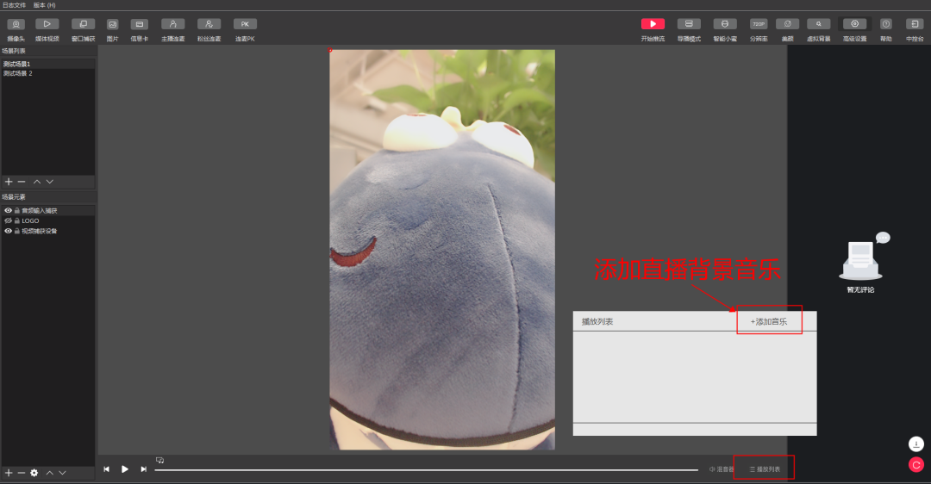The image size is (931, 484).
Task: Select the LOGO element row
Action: (47, 220)
